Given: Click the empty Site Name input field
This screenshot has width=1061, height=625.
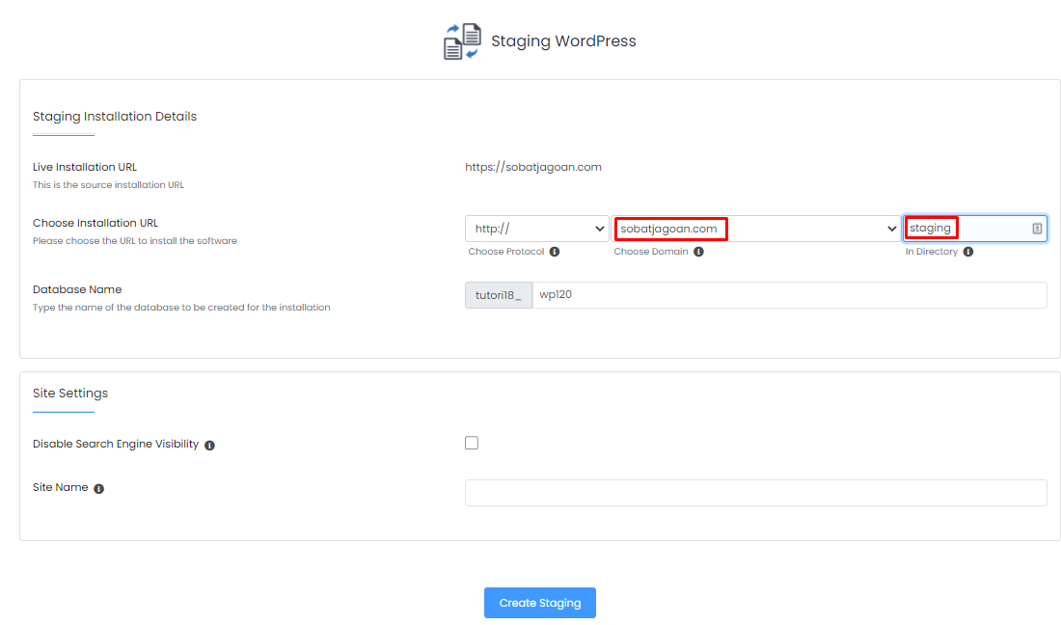Looking at the screenshot, I should click(756, 493).
